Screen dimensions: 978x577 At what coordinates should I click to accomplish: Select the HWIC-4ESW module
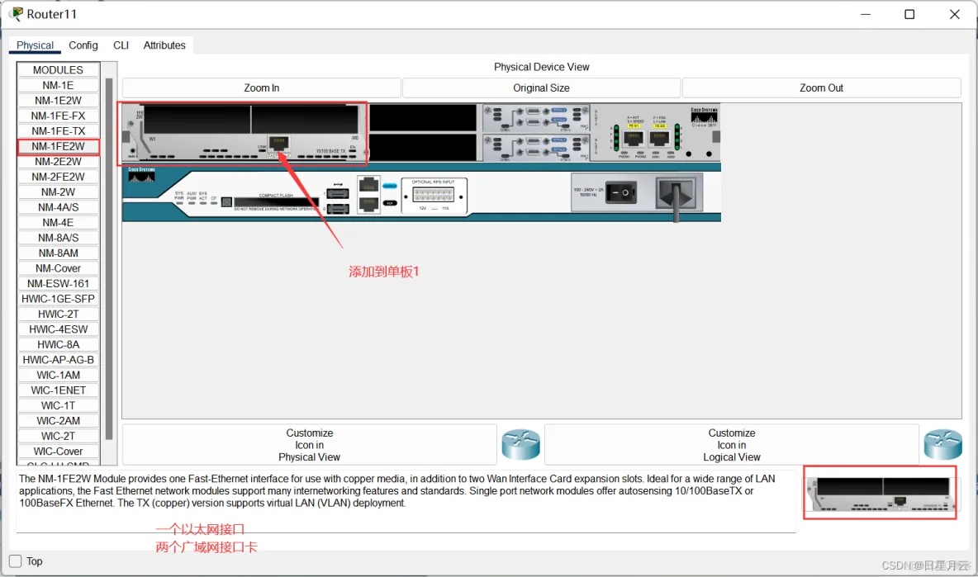point(58,329)
